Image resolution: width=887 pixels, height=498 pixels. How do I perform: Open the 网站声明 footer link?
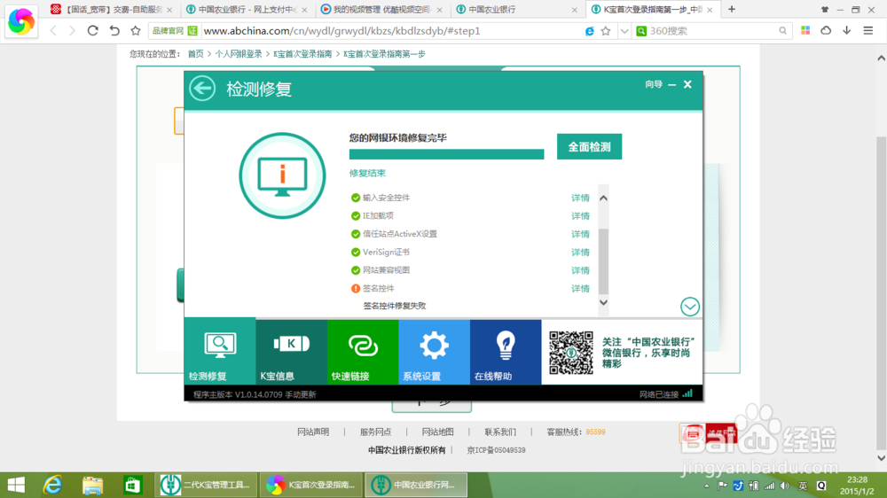click(313, 432)
